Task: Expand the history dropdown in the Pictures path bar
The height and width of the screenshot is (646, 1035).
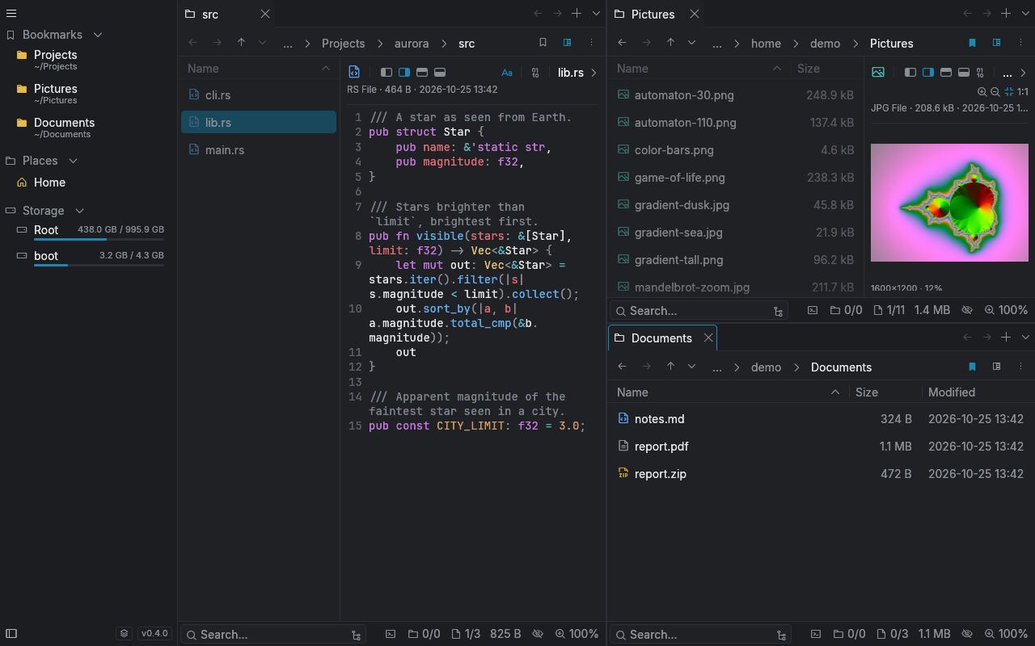Action: click(691, 43)
